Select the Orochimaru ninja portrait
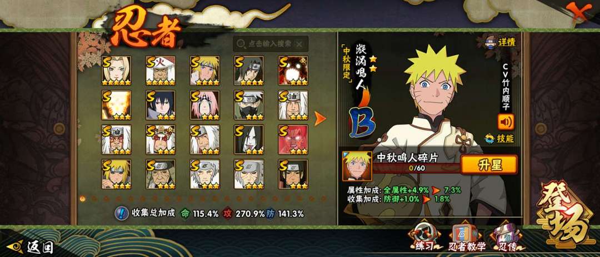This screenshot has width=600, height=257. [249, 139]
